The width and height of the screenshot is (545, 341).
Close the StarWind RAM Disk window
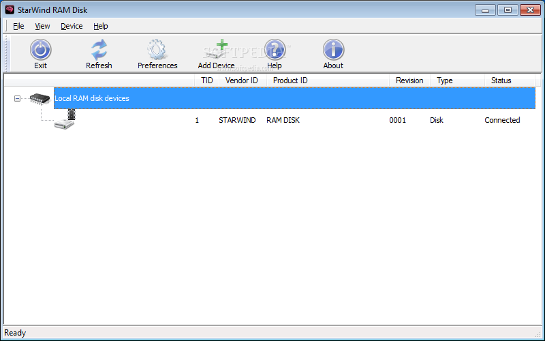[531, 10]
